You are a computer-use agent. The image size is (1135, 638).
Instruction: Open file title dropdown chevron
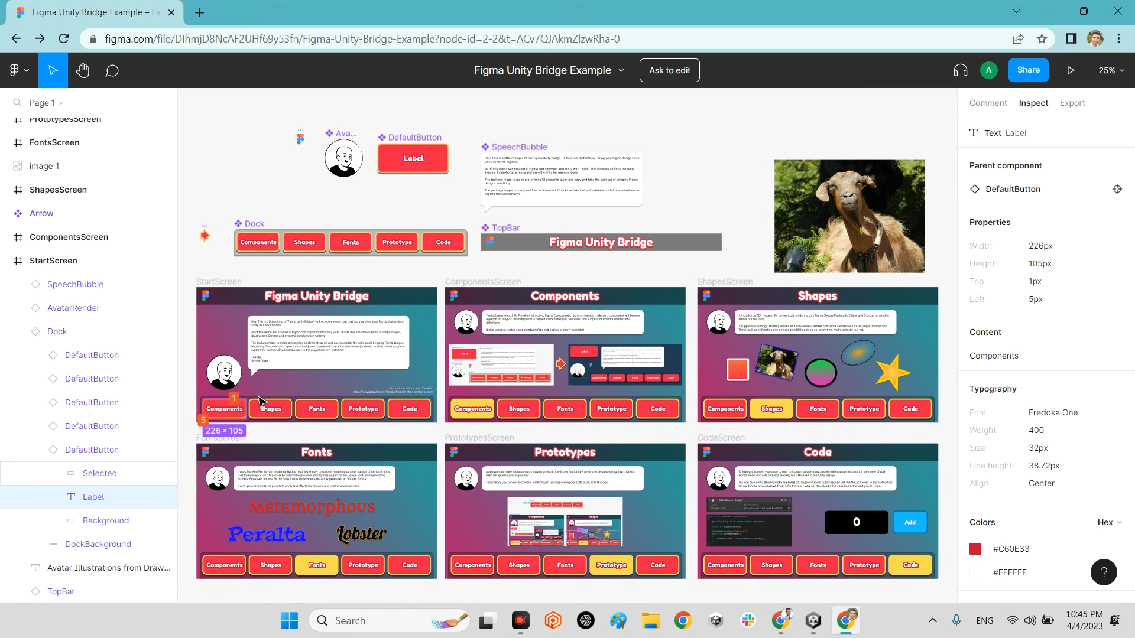click(x=621, y=70)
